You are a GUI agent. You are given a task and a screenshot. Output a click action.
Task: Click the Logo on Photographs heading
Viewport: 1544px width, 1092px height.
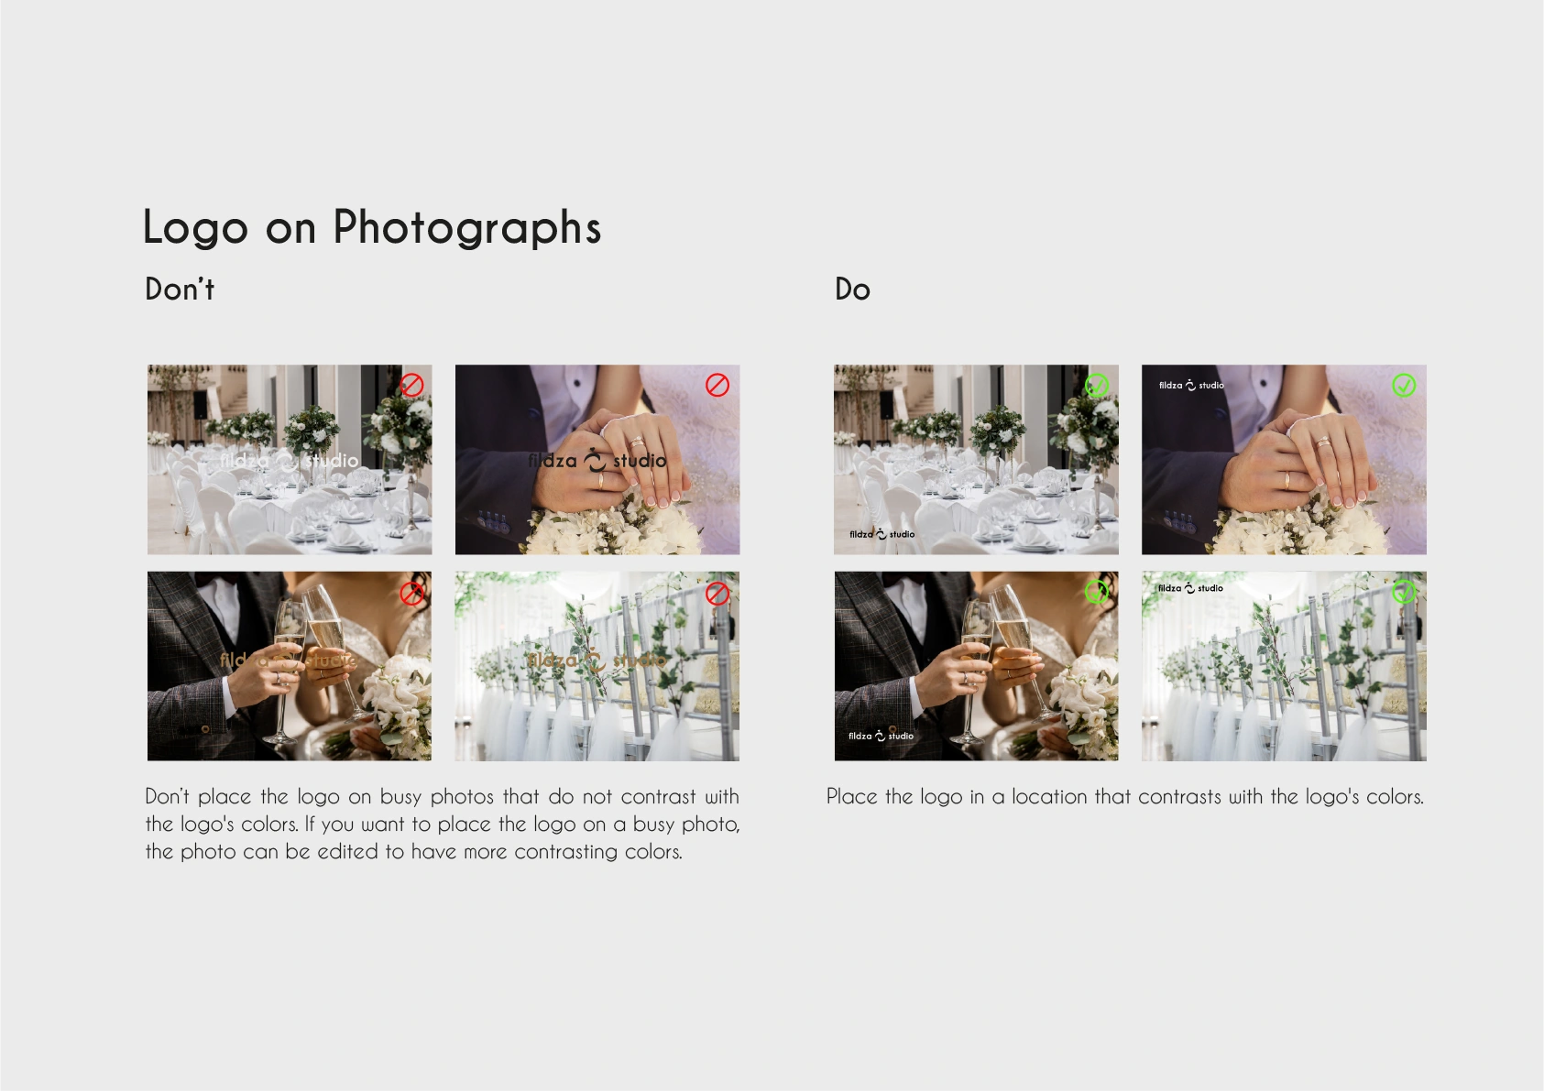pyautogui.click(x=372, y=227)
